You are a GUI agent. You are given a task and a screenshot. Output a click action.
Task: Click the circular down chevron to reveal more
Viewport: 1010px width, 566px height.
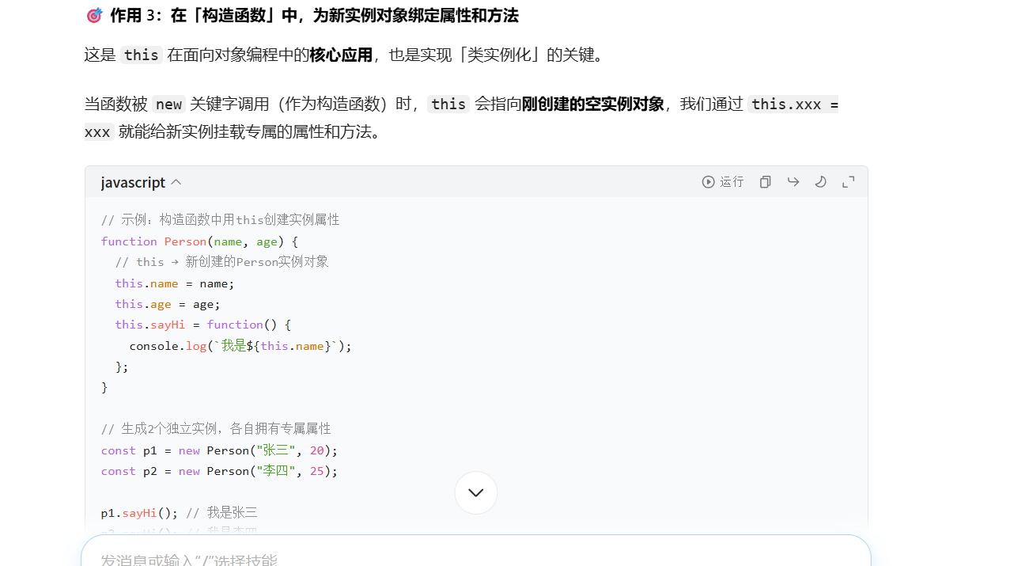point(475,492)
